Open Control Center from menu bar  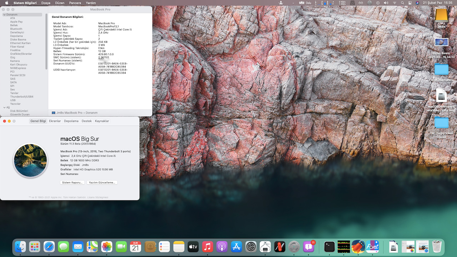pyautogui.click(x=410, y=3)
